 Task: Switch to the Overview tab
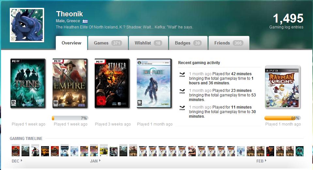[x=71, y=43]
